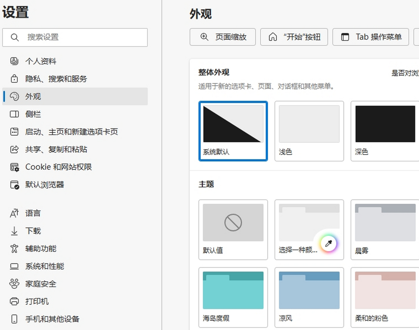Click the language icon next to 语言
The image size is (419, 330).
coord(14,213)
